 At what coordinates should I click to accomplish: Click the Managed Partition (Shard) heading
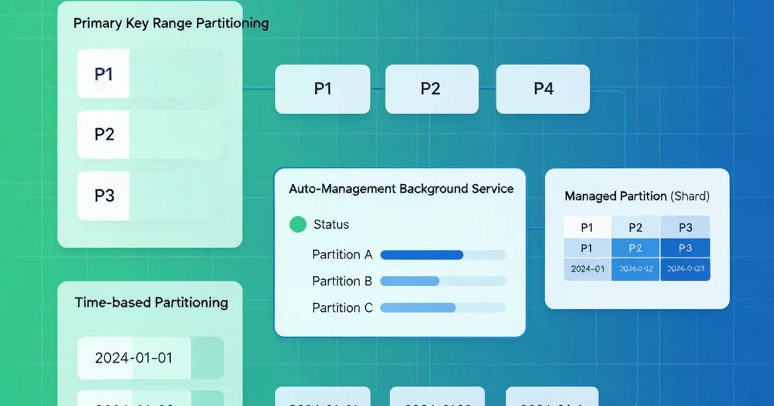tap(637, 196)
